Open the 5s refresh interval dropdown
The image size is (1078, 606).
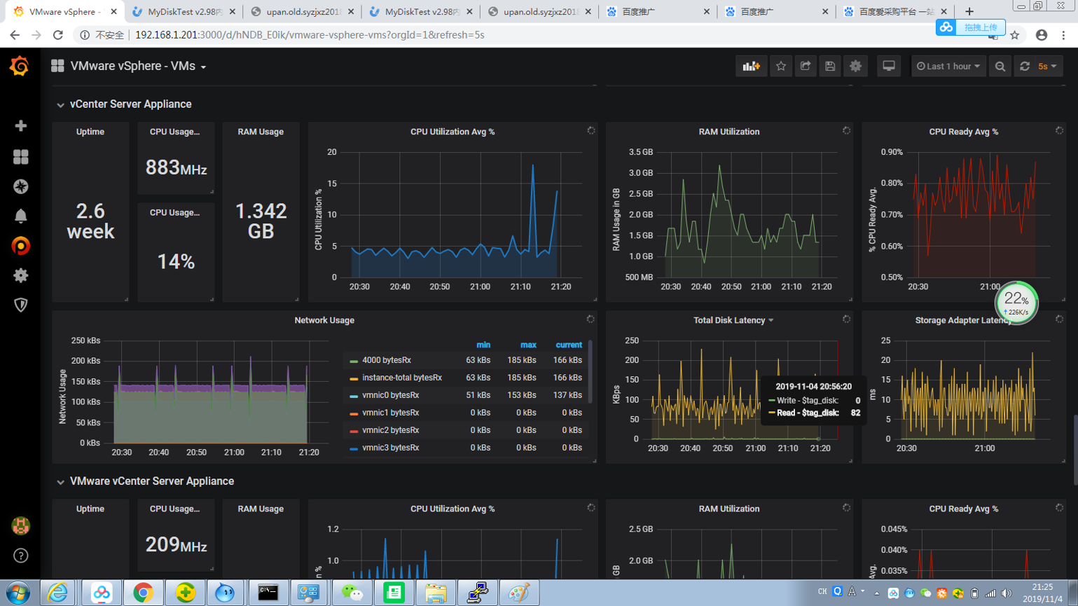pyautogui.click(x=1047, y=66)
